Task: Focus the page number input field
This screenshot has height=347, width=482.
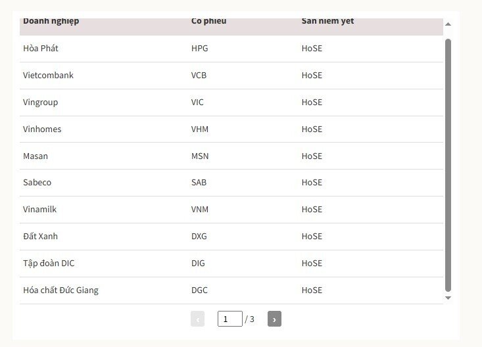Action: pyautogui.click(x=230, y=319)
